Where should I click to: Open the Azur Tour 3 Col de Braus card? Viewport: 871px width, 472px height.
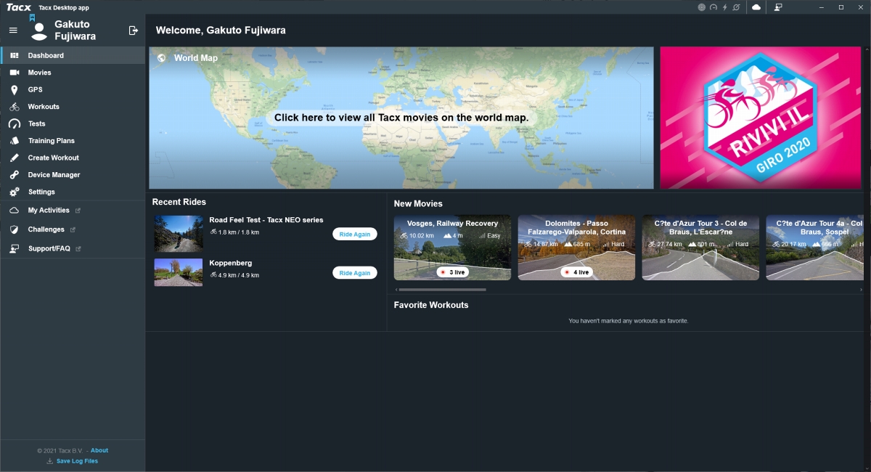coord(701,248)
